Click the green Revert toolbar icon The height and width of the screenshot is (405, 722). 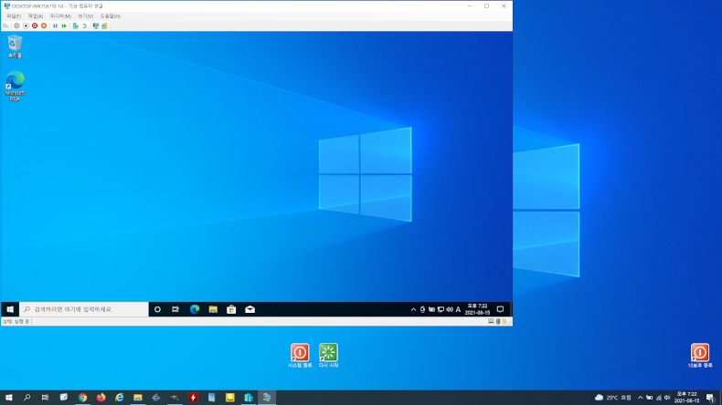coord(85,26)
